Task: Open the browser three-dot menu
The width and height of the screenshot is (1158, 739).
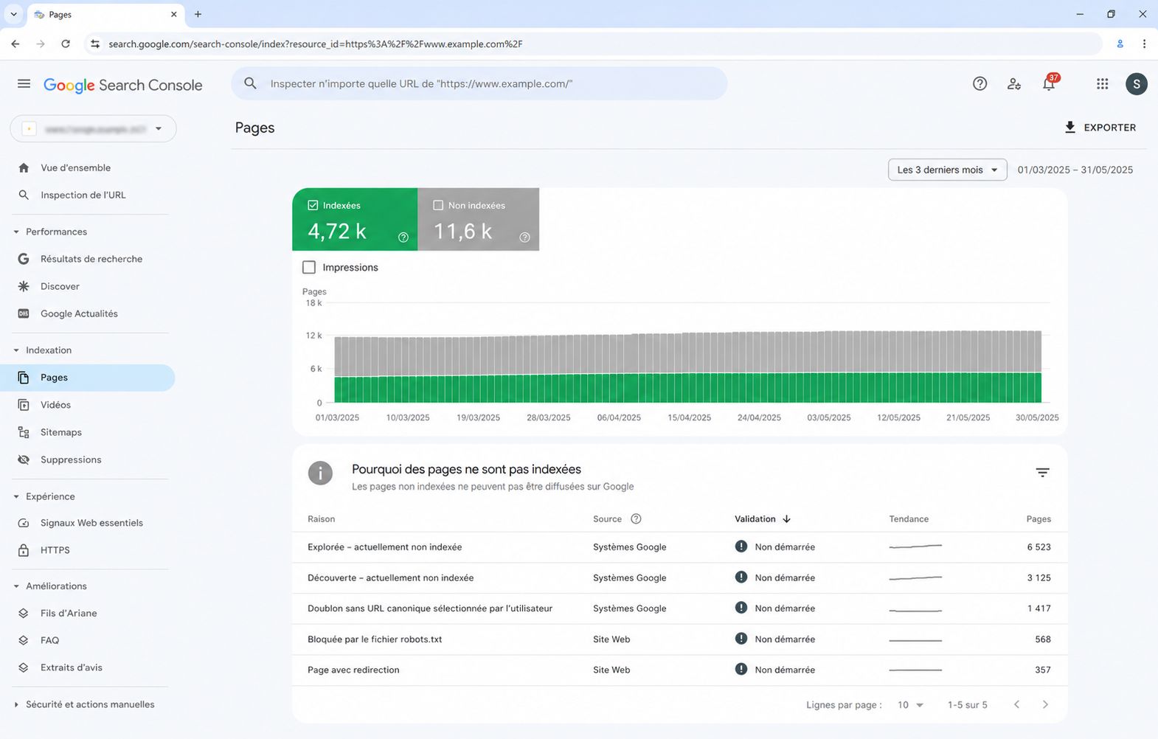Action: click(1144, 44)
